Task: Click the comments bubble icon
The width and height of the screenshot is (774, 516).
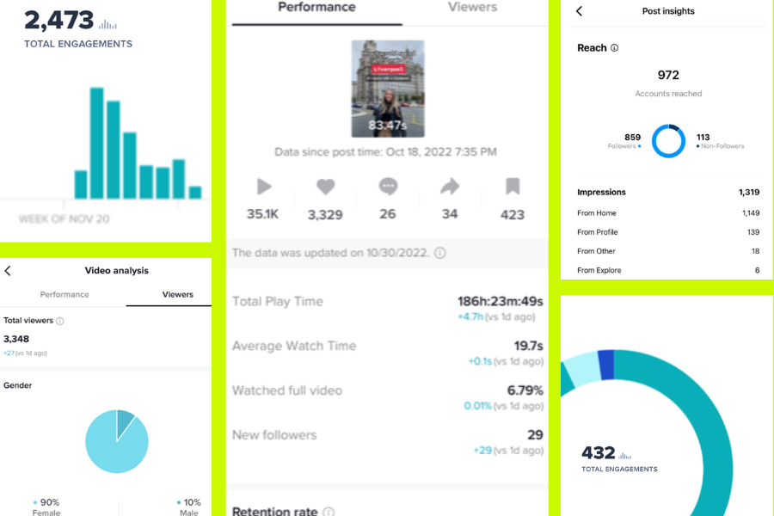Action: pyautogui.click(x=388, y=187)
